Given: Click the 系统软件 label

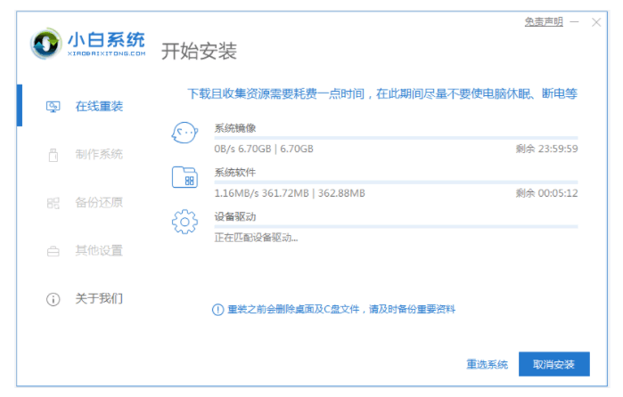Looking at the screenshot, I should point(235,173).
